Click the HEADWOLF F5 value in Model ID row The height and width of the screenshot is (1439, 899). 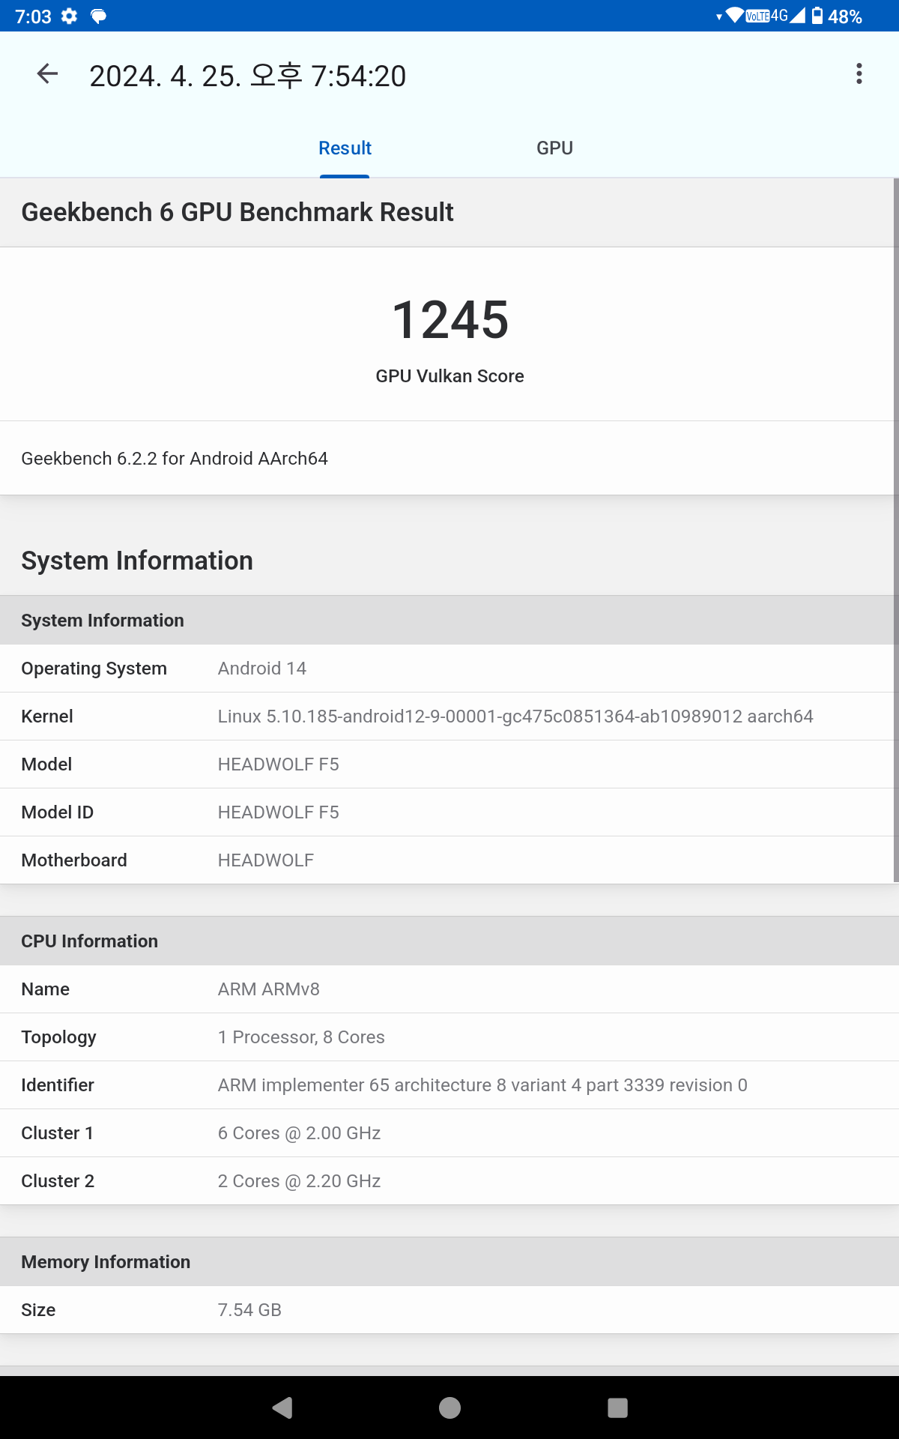pyautogui.click(x=278, y=812)
